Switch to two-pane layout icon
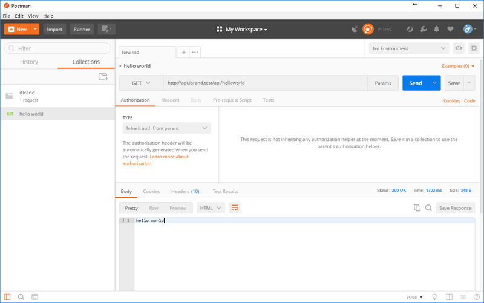This screenshot has width=484, height=303. click(449, 297)
